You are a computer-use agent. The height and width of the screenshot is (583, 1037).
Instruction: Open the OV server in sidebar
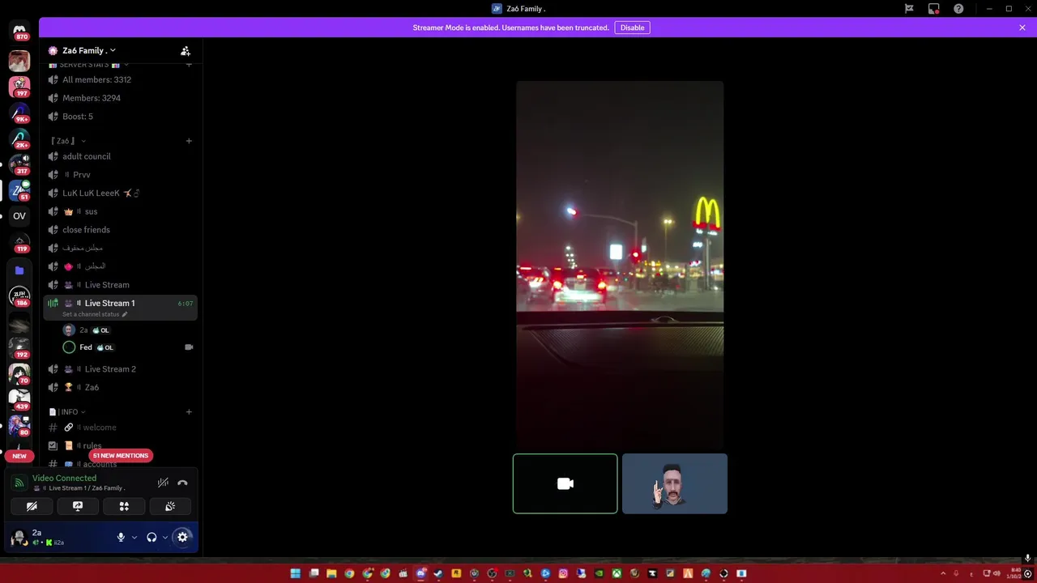tap(19, 216)
